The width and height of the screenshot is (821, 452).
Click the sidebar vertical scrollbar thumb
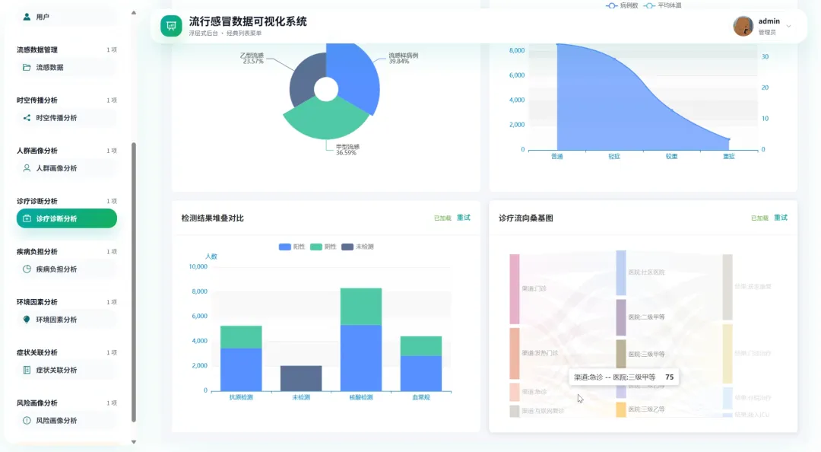point(134,282)
